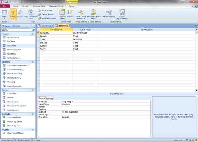Select the CustomerHomePhoneSQ query

click(x=18, y=65)
